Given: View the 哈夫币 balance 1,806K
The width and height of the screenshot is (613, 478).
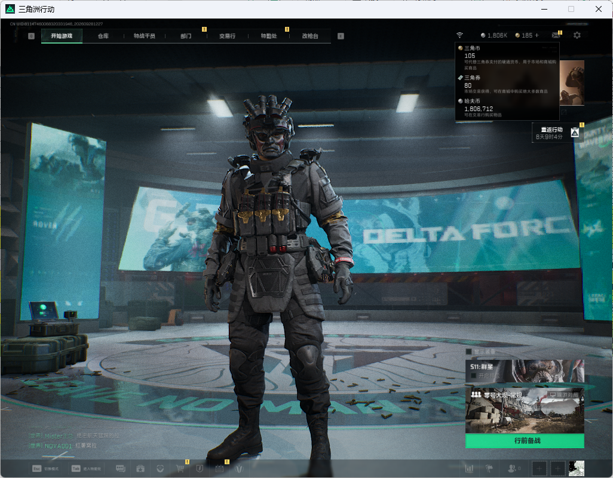Looking at the screenshot, I should point(494,35).
